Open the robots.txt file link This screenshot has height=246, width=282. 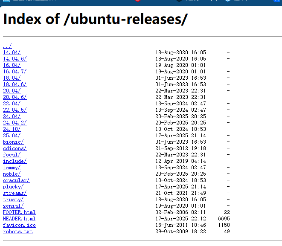18,232
